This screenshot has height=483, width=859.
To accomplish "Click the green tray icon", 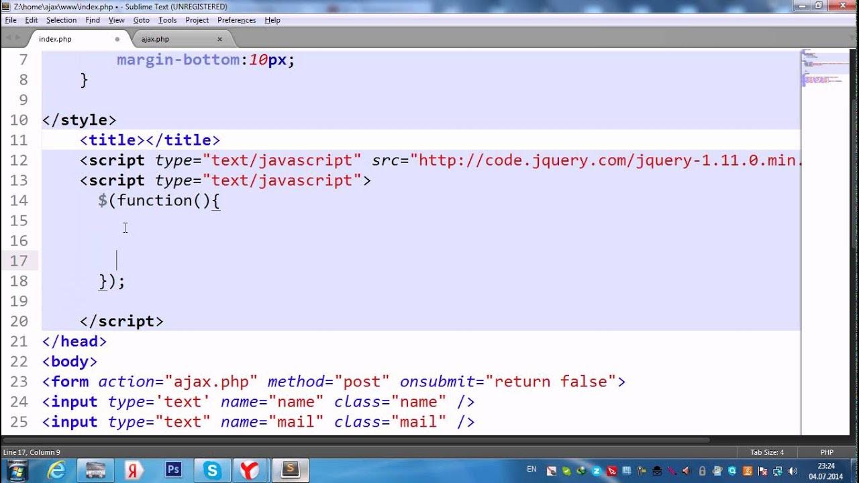I will (x=566, y=471).
